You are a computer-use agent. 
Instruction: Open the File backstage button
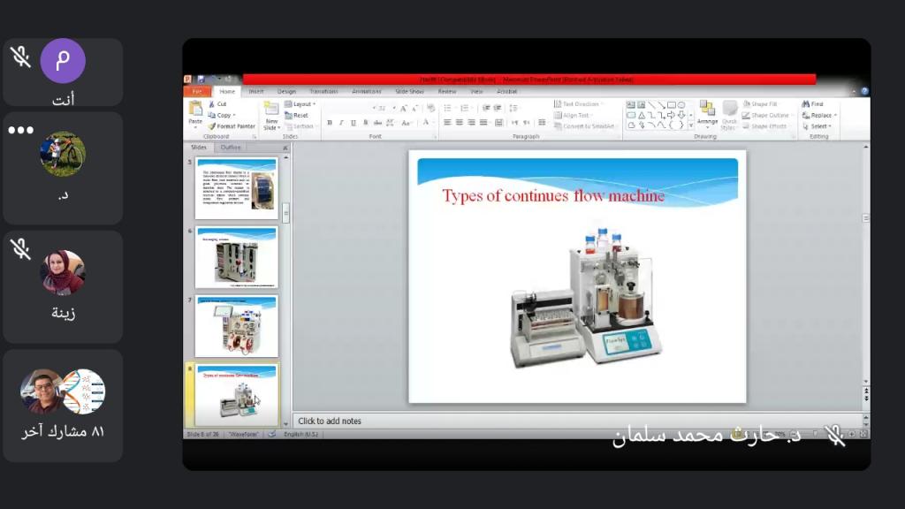pyautogui.click(x=197, y=91)
